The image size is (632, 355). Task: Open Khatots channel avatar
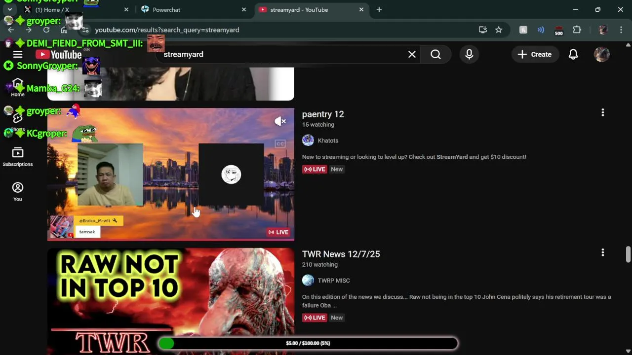click(x=308, y=141)
